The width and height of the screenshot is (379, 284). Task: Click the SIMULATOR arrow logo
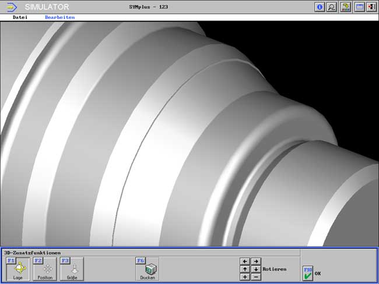pos(10,7)
